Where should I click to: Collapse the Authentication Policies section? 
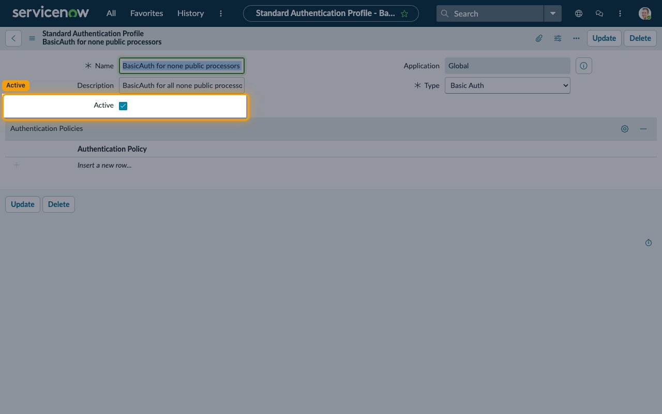pyautogui.click(x=643, y=129)
